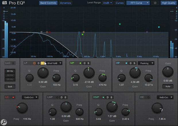The width and height of the screenshot is (178, 126).
Task: Open HF Peaking type dropdown
Action: (x=146, y=63)
